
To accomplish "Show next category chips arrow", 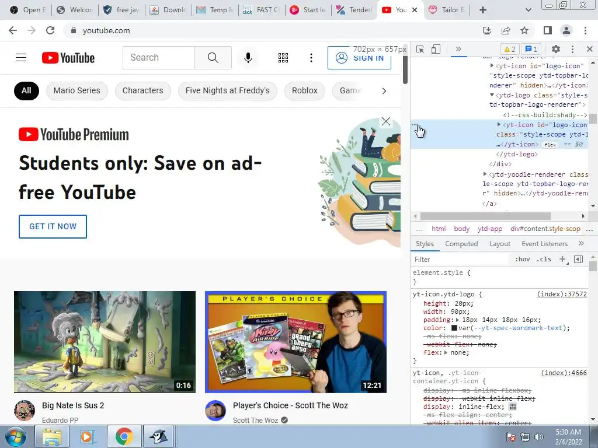I will [384, 90].
